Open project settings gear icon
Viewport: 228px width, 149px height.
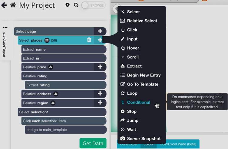pos(68,5)
